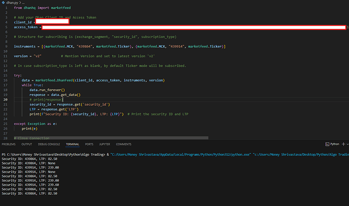Click the try: statement
Image resolution: width=349 pixels, height=206 pixels.
click(x=18, y=75)
